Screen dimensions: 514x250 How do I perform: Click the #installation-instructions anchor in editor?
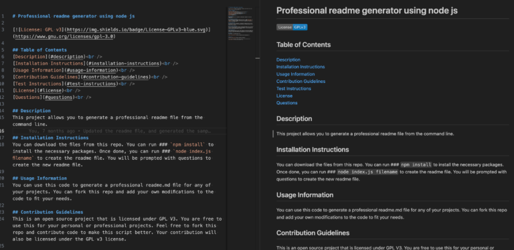124,64
